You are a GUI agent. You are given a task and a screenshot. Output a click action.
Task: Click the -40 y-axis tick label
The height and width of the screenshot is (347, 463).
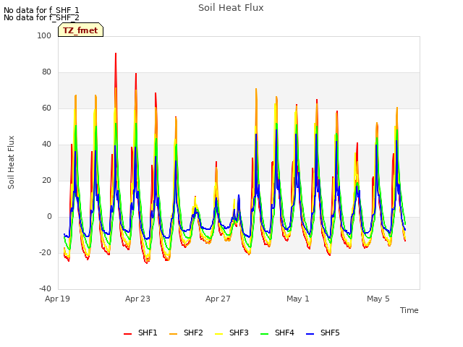click(x=46, y=288)
